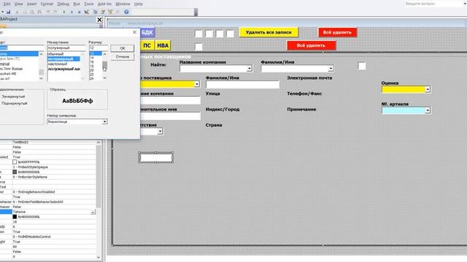The height and width of the screenshot is (262, 467).
Task: Select the highlighted small text box on form
Action: pyautogui.click(x=155, y=157)
